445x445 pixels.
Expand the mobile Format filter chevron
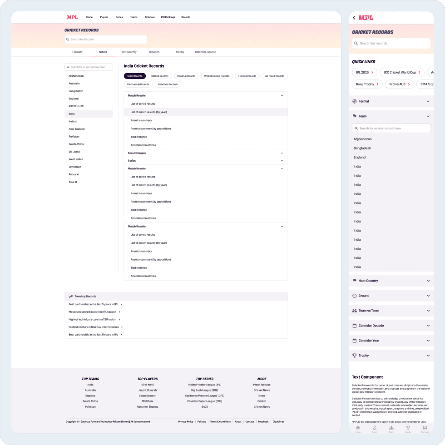(x=428, y=101)
